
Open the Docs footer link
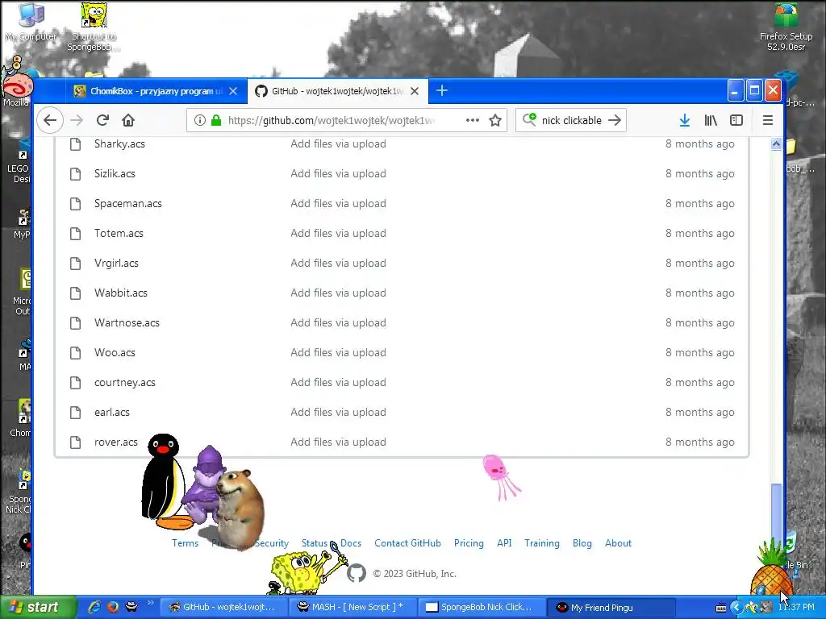(351, 543)
